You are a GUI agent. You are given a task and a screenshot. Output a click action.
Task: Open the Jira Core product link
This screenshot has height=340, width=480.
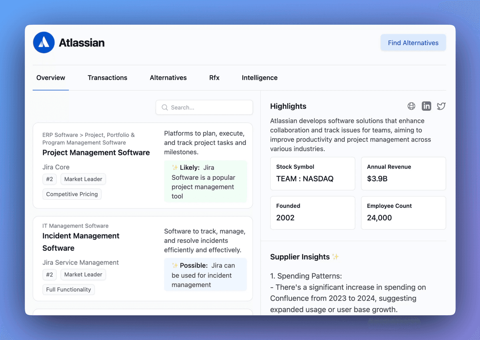click(x=56, y=167)
